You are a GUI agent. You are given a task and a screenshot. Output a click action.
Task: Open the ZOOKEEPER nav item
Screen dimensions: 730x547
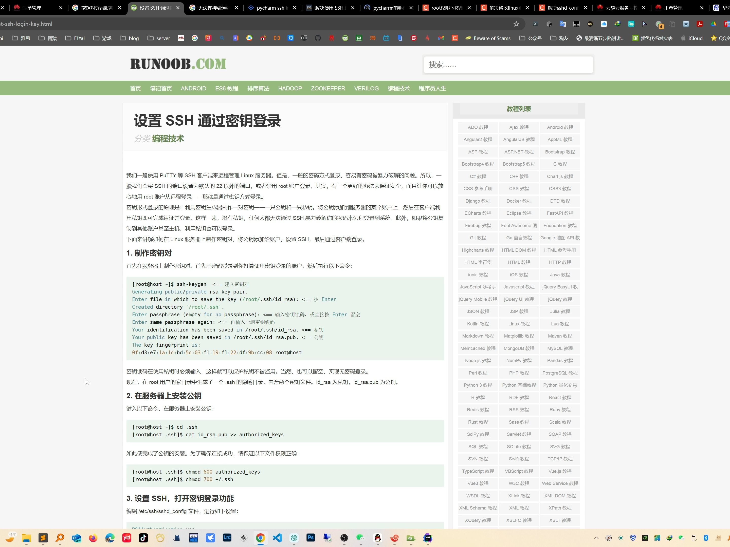click(x=328, y=88)
